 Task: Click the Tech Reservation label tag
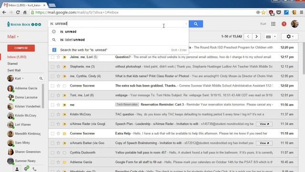[127, 105]
